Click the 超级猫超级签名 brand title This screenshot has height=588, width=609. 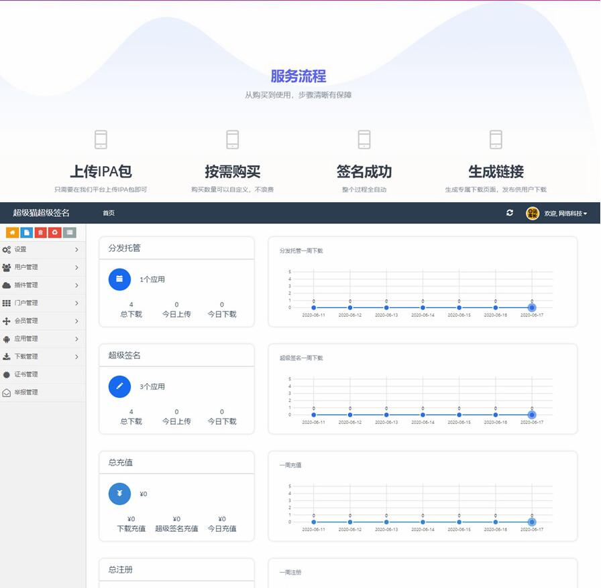click(x=41, y=212)
